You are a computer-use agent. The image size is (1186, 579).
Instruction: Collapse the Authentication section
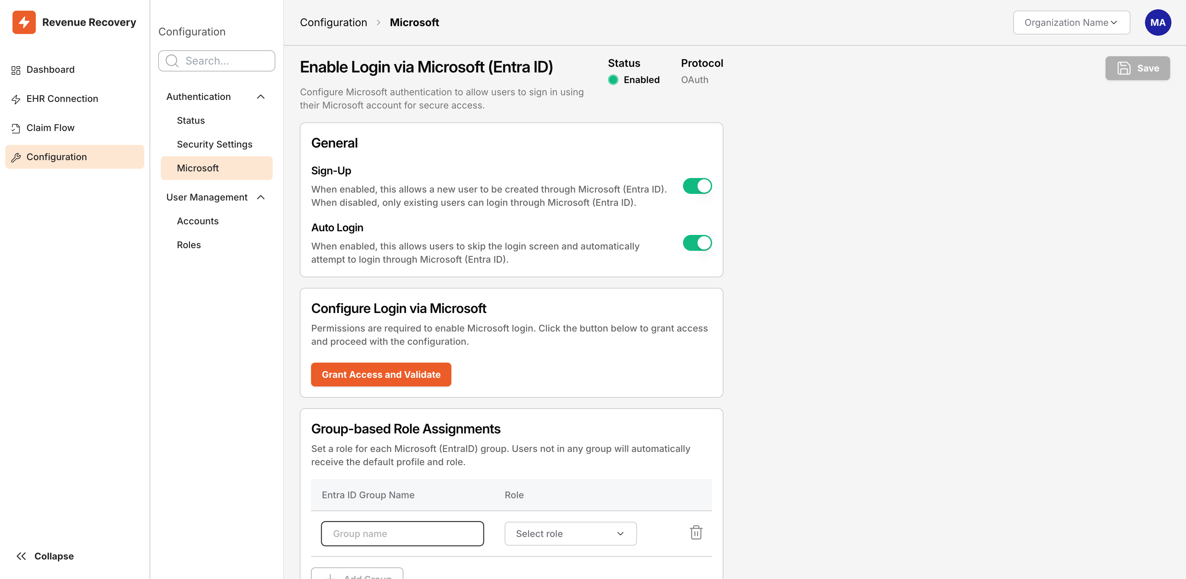tap(261, 97)
